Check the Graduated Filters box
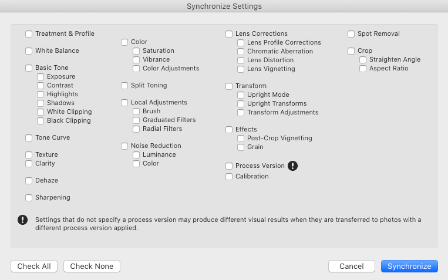 [x=136, y=120]
